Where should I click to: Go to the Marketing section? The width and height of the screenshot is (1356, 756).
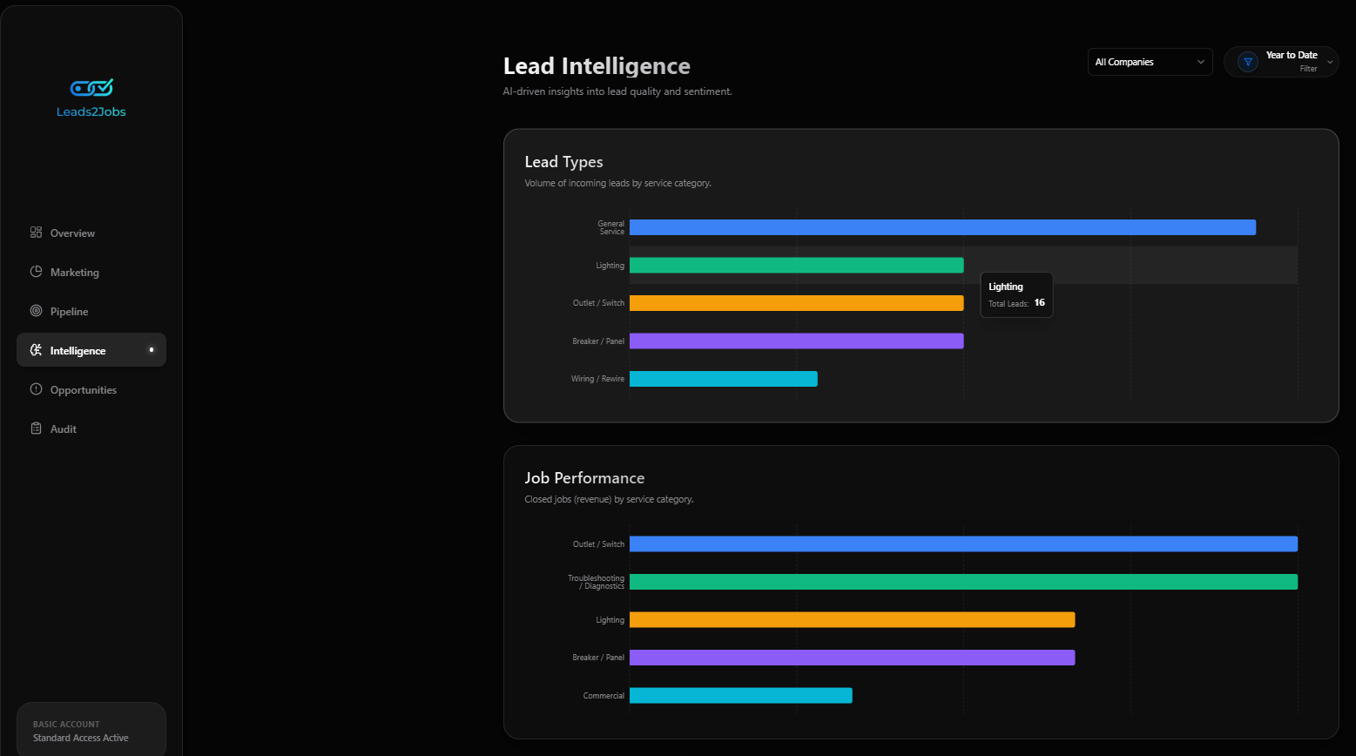[x=91, y=272]
